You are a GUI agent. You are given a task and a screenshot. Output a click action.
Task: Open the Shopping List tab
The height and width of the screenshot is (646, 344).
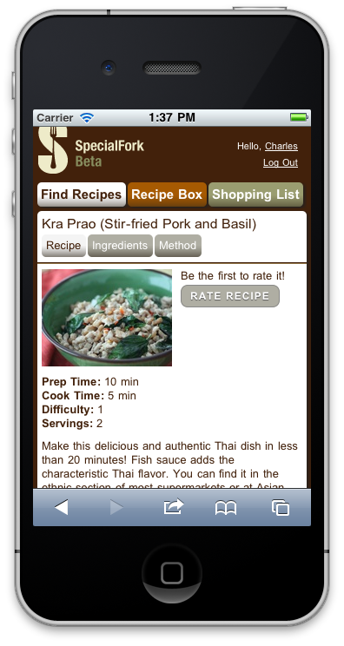(256, 194)
